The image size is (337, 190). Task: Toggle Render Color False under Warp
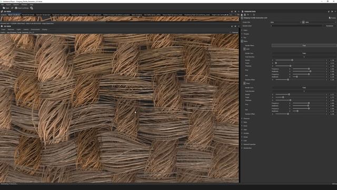pyautogui.click(x=304, y=88)
